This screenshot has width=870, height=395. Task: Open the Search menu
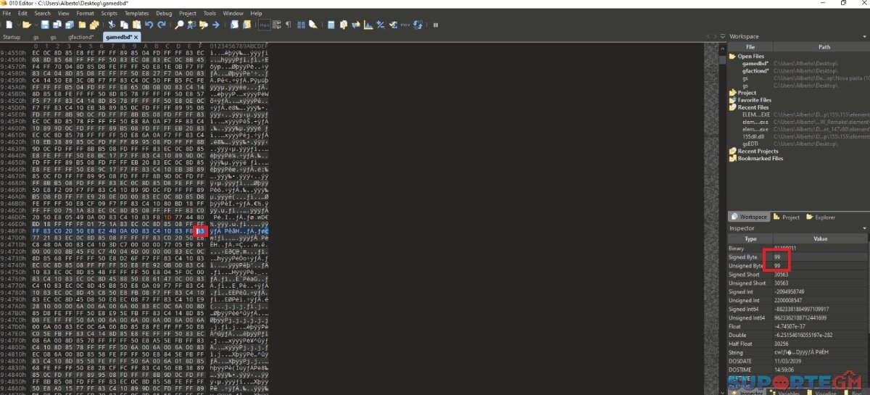coord(42,13)
